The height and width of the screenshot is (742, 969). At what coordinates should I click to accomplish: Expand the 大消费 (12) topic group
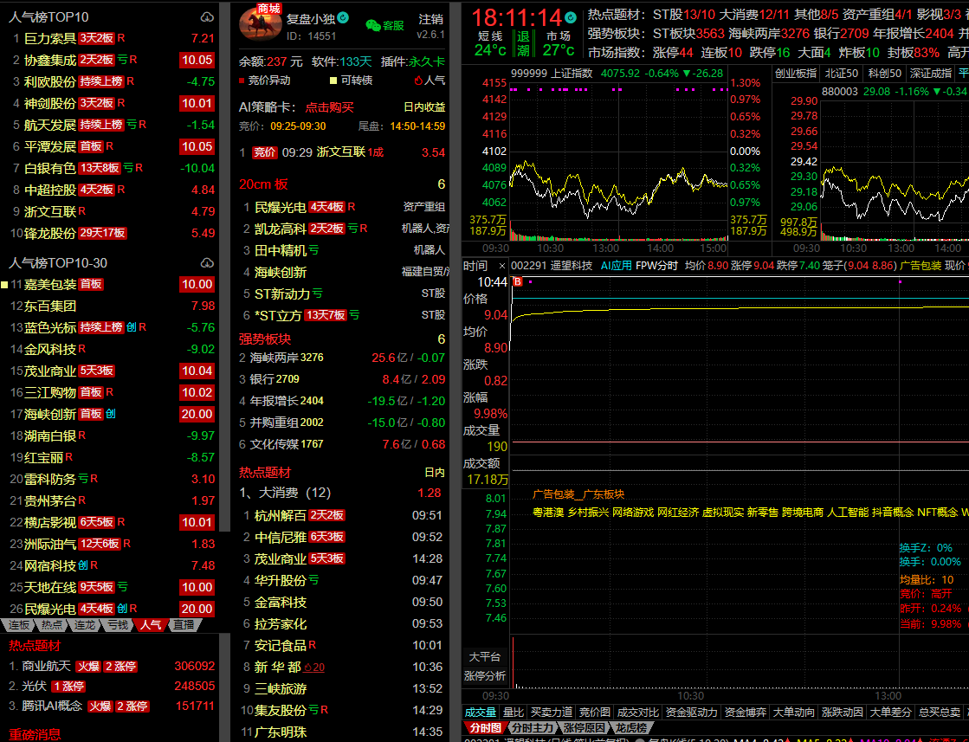click(285, 493)
